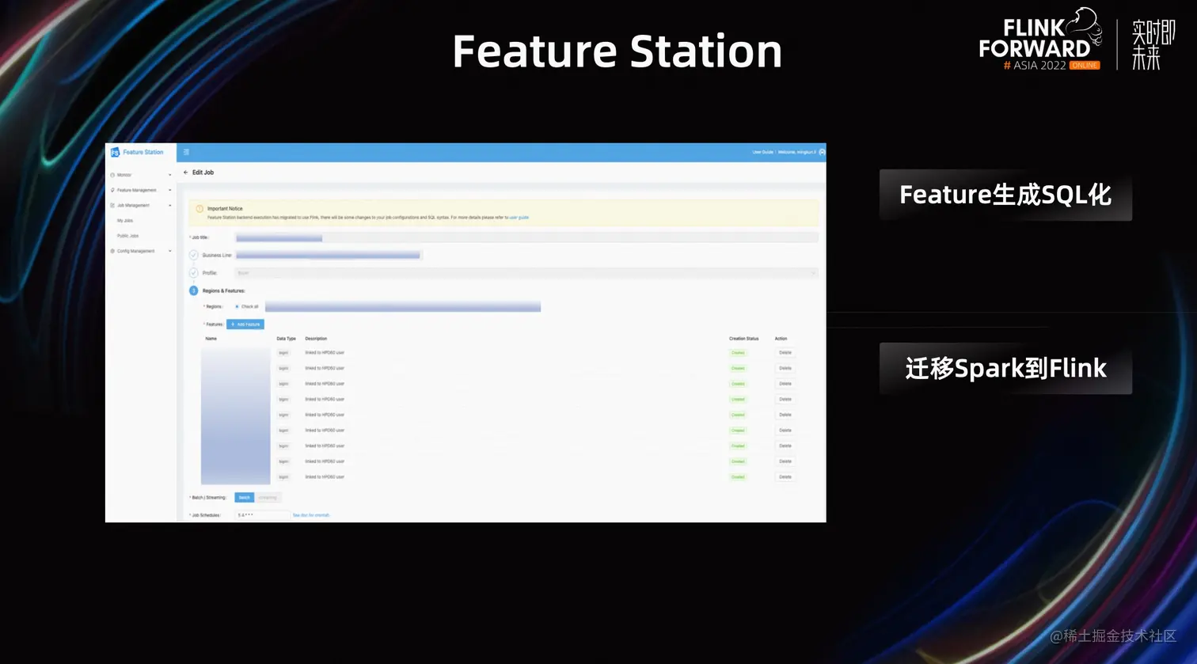Select the Streaming mode toggle
The width and height of the screenshot is (1197, 664).
click(x=268, y=498)
